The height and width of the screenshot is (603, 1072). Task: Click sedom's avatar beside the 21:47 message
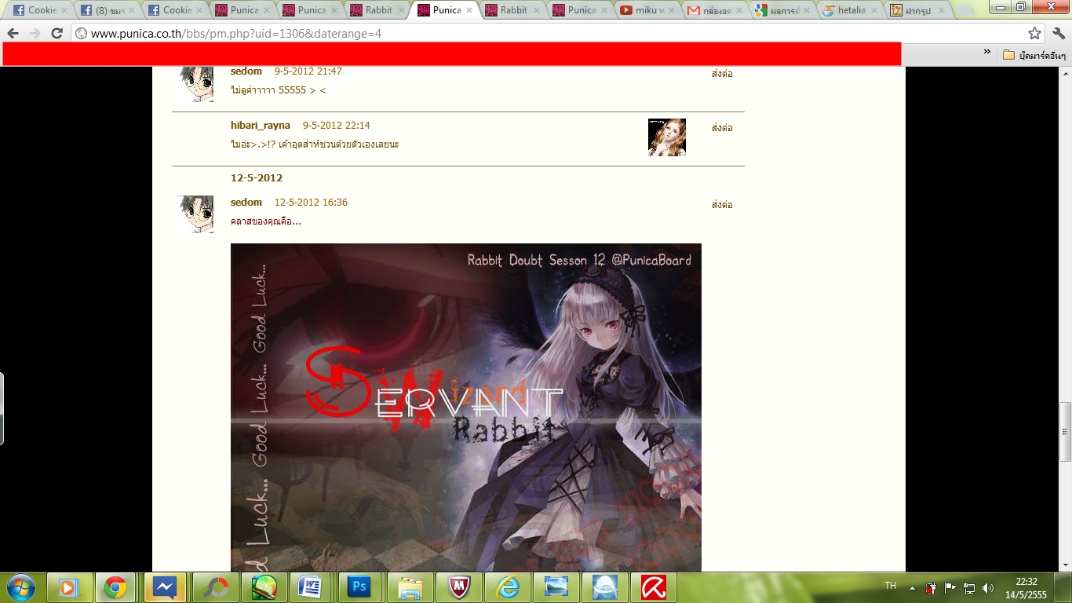195,83
